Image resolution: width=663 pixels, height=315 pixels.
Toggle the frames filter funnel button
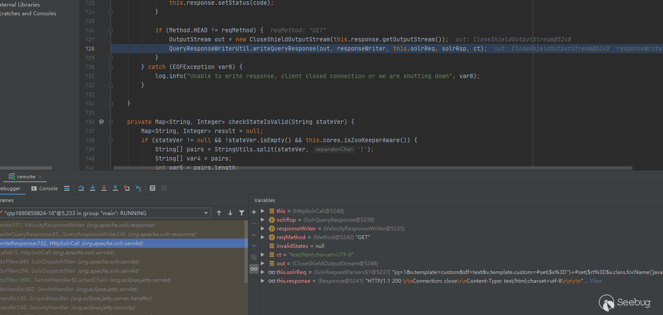coord(242,213)
